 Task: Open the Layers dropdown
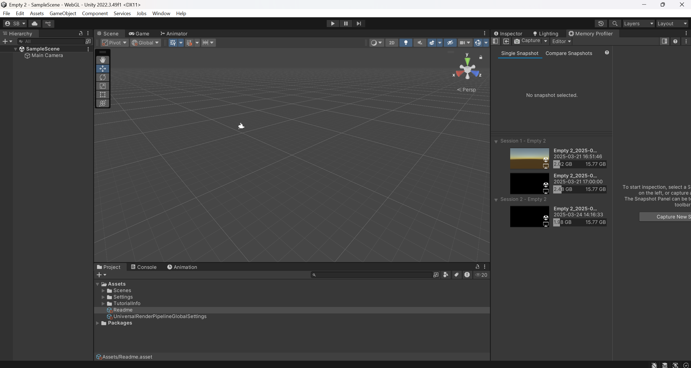pyautogui.click(x=638, y=24)
